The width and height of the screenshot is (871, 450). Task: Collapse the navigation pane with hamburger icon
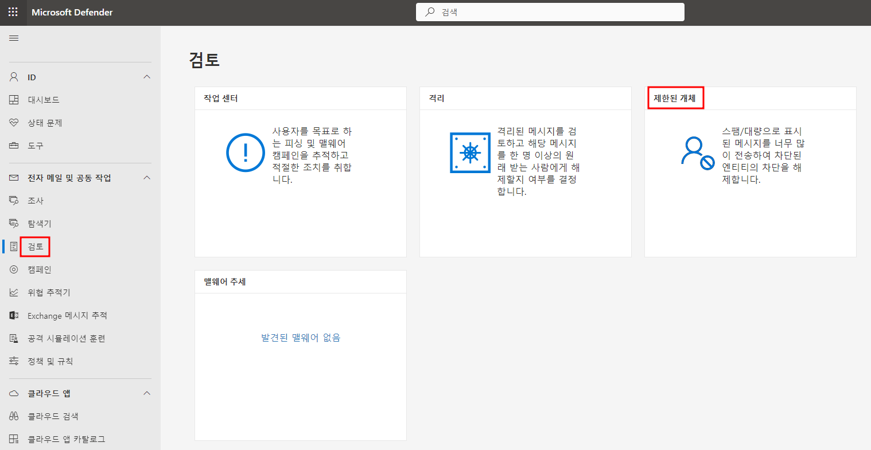[x=14, y=38]
